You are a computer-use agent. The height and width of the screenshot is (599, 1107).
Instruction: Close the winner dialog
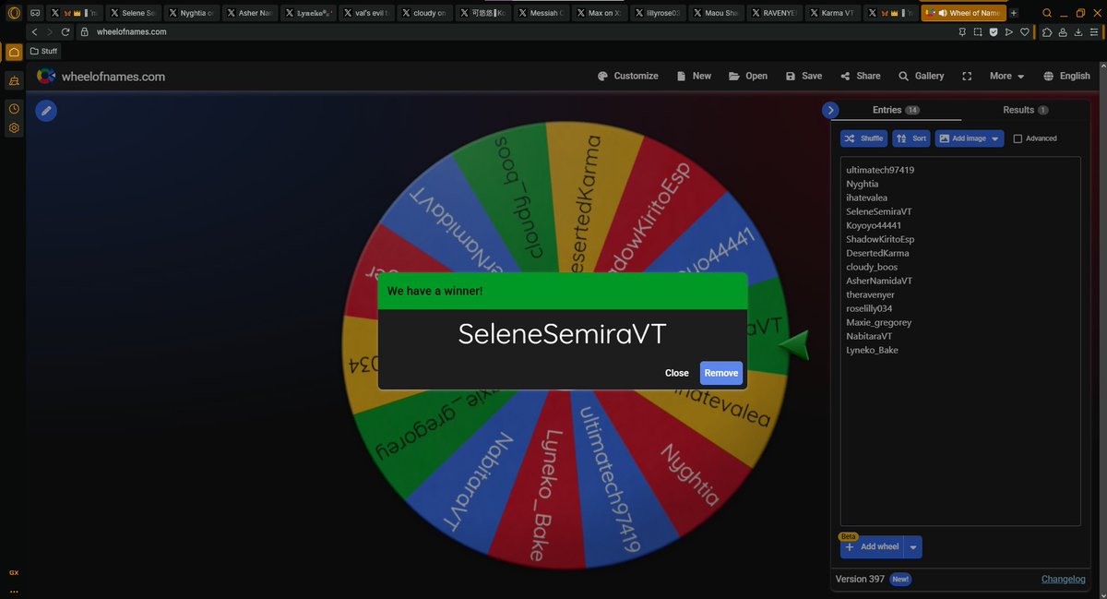[677, 373]
